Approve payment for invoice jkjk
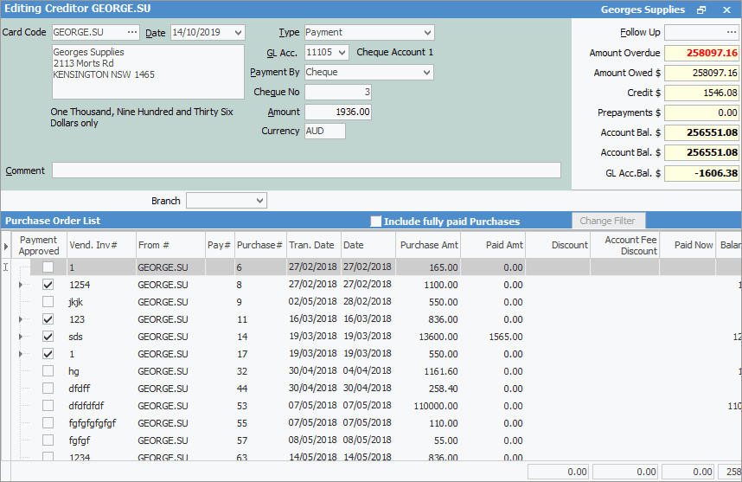 click(x=48, y=302)
